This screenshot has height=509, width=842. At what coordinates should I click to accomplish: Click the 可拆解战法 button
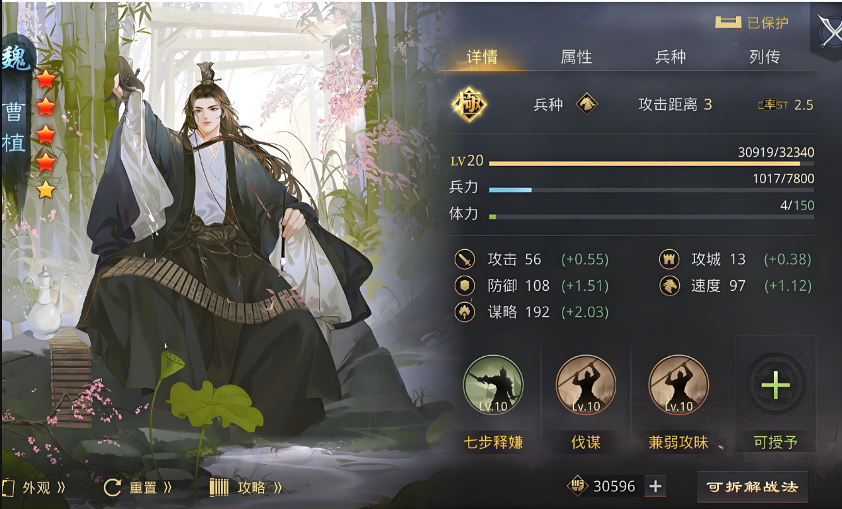(753, 487)
